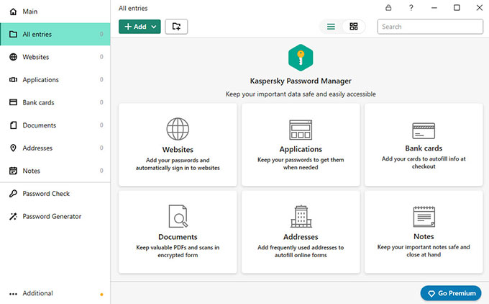The height and width of the screenshot is (304, 489).
Task: Open Password Check
Action: pyautogui.click(x=55, y=194)
